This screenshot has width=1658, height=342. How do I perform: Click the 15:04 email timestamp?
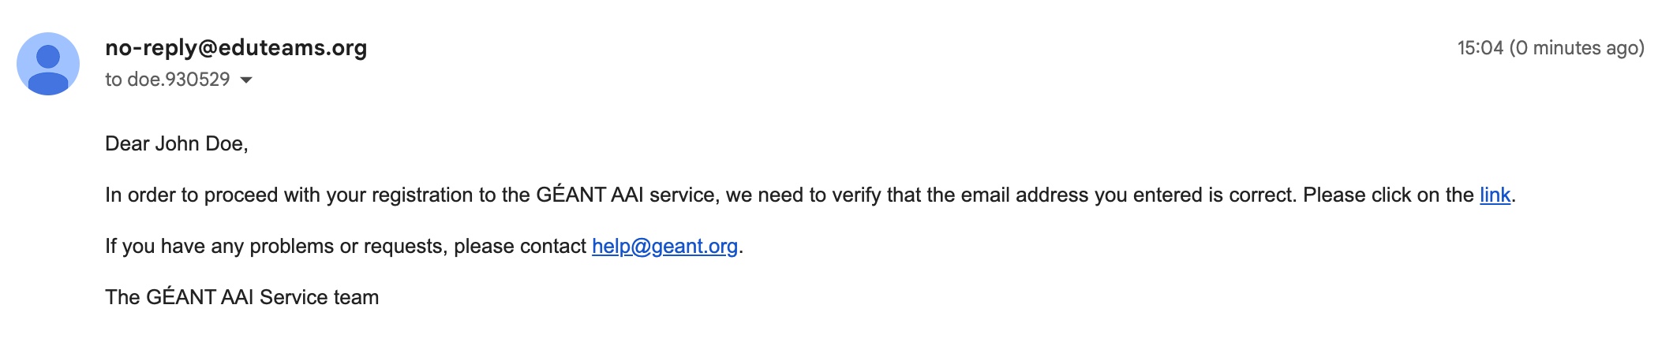(x=1480, y=48)
